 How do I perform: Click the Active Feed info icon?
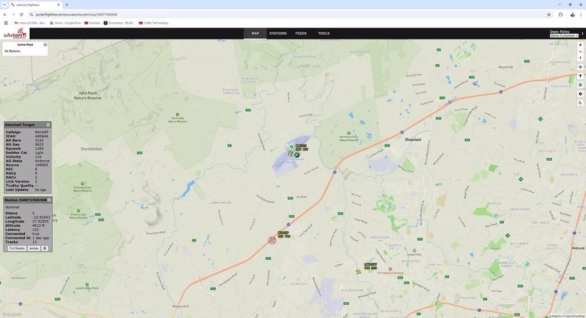45,45
